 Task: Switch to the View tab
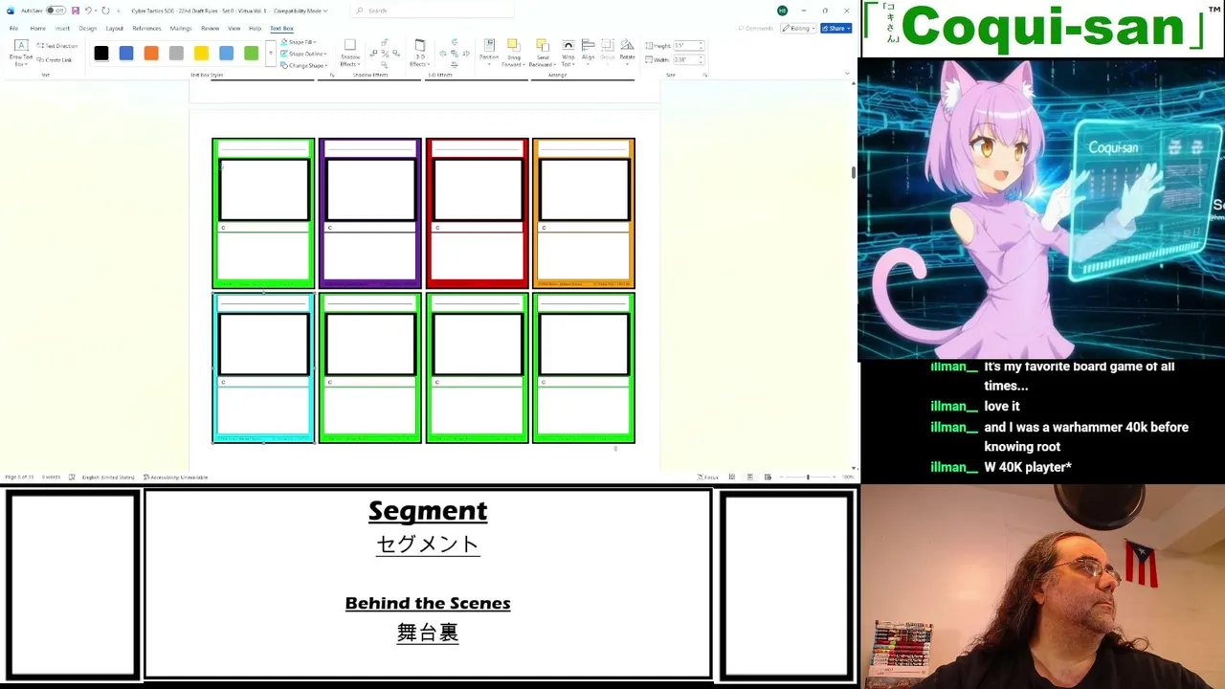[x=234, y=28]
